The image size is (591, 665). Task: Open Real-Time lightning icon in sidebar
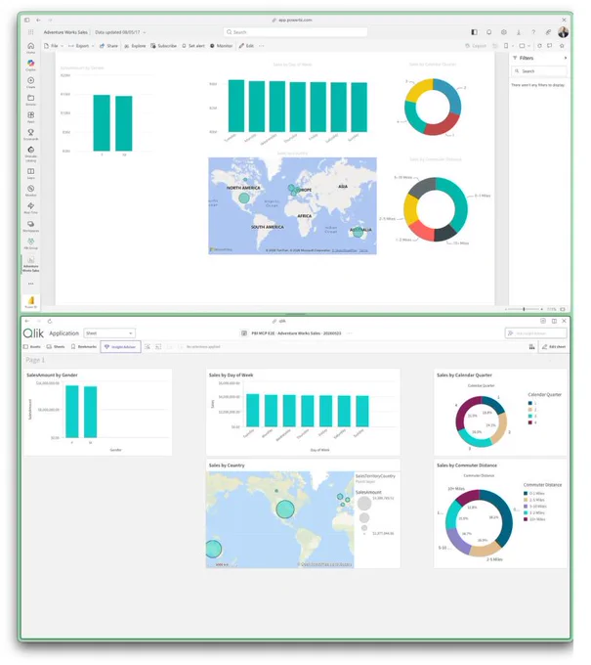tap(31, 208)
